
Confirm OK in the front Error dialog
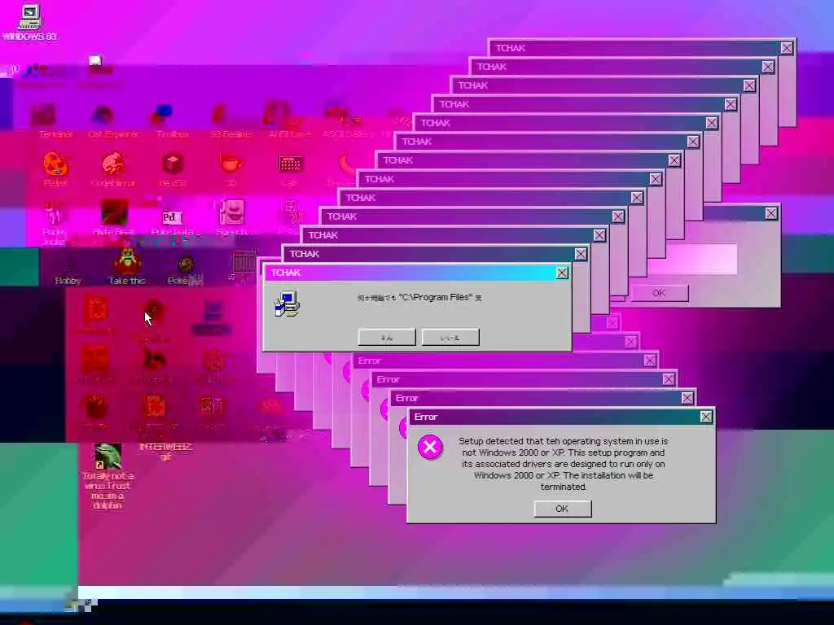(x=562, y=509)
